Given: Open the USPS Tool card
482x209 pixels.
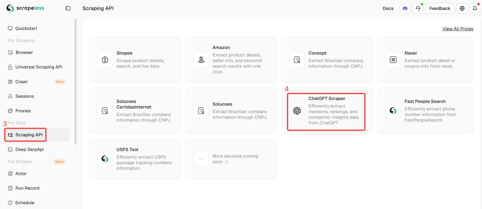Looking at the screenshot, I should [x=134, y=159].
